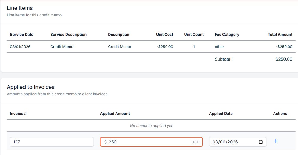Click the Unit Cost column header
The width and height of the screenshot is (298, 155).
(164, 35)
